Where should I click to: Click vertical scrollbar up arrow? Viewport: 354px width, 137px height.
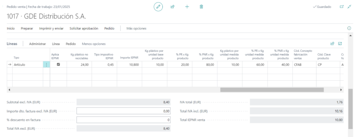(350, 36)
